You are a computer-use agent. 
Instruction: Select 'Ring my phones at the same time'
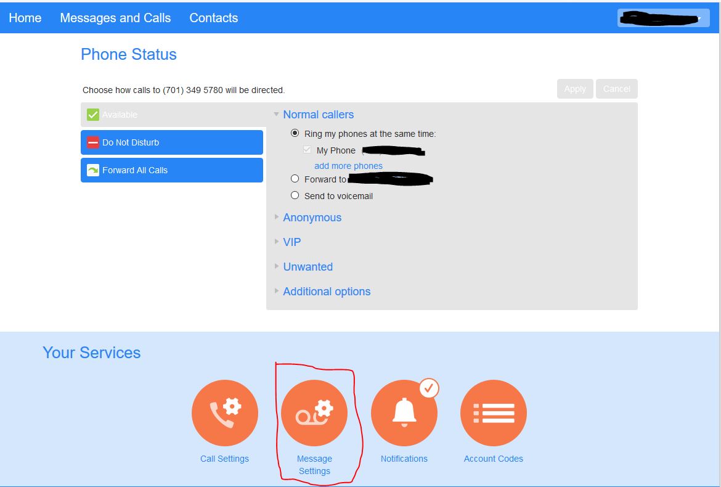(295, 133)
